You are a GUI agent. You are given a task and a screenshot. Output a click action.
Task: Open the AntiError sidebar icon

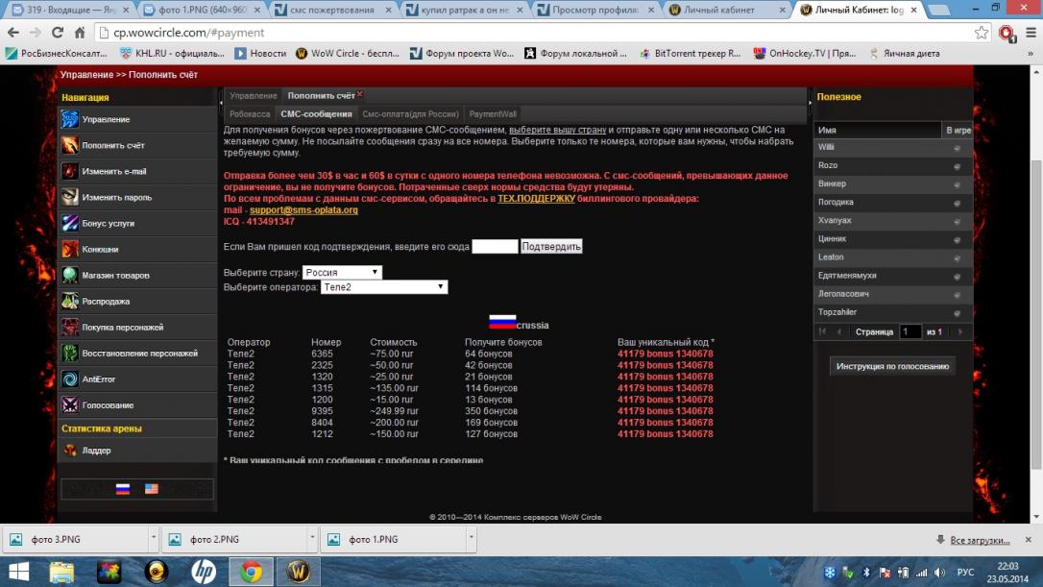pyautogui.click(x=70, y=379)
